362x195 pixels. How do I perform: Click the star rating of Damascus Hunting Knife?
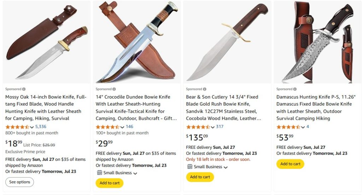click(x=288, y=127)
